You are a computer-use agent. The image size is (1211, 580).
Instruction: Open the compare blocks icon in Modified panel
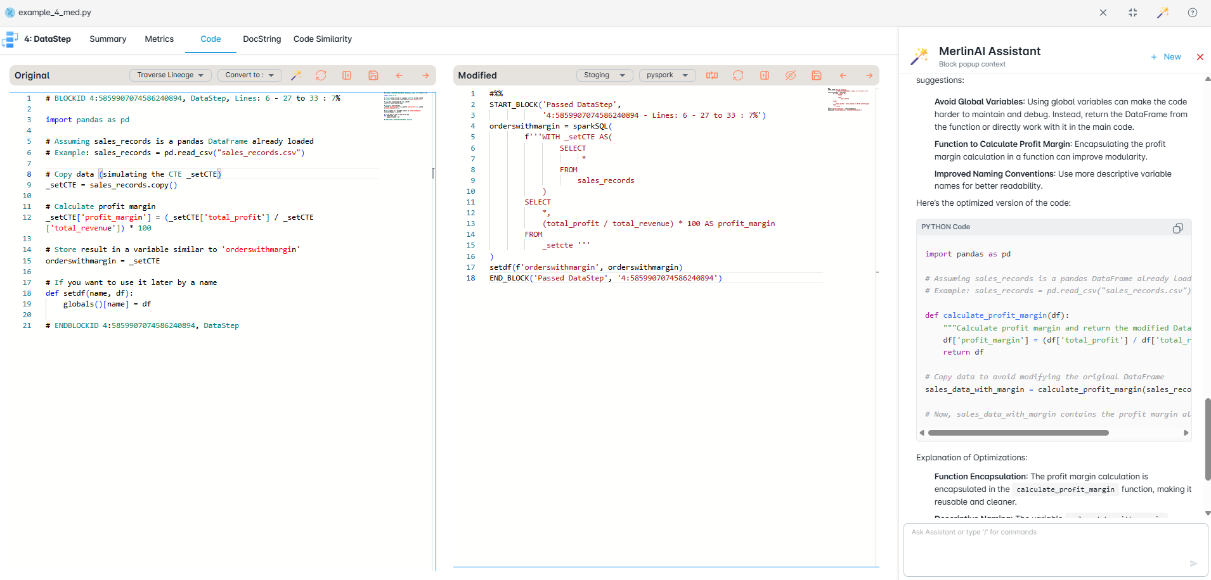712,75
